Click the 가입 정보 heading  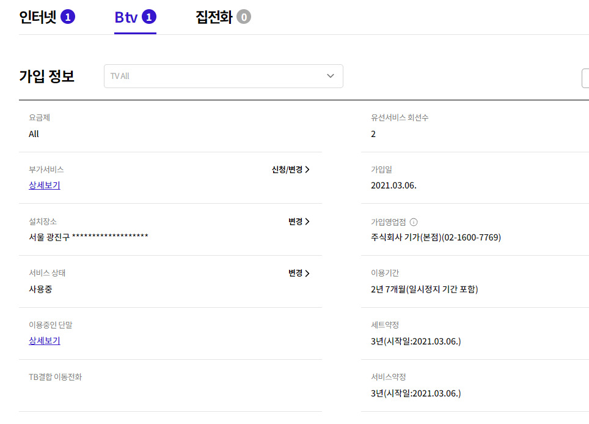(x=47, y=76)
